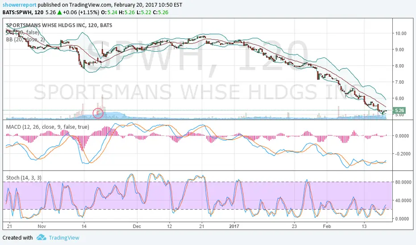Click the 40.0000 Stoch axis label

pos(403,200)
